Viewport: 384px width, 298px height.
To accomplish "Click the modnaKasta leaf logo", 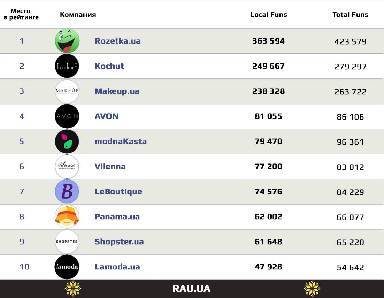I will [x=67, y=141].
